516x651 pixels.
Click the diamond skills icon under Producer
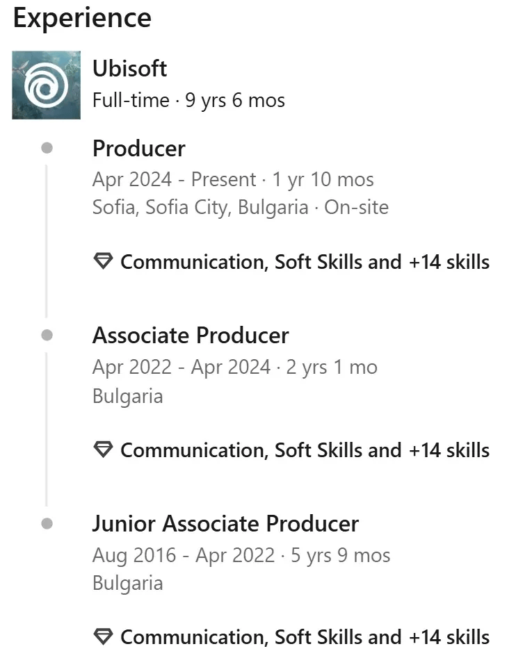[x=103, y=262]
